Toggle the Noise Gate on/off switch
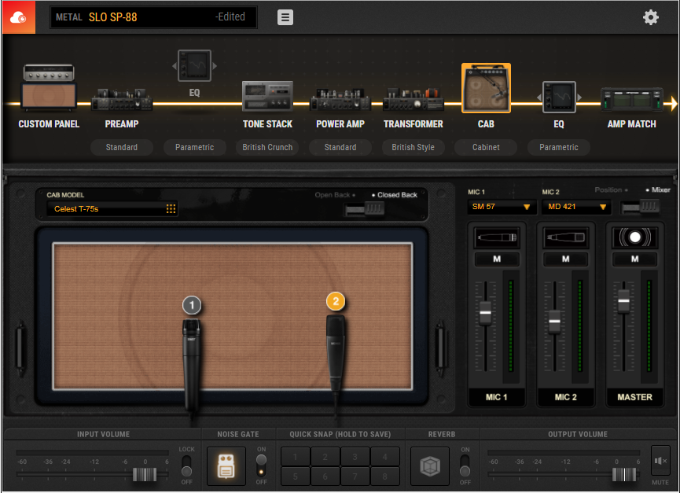 tap(261, 465)
